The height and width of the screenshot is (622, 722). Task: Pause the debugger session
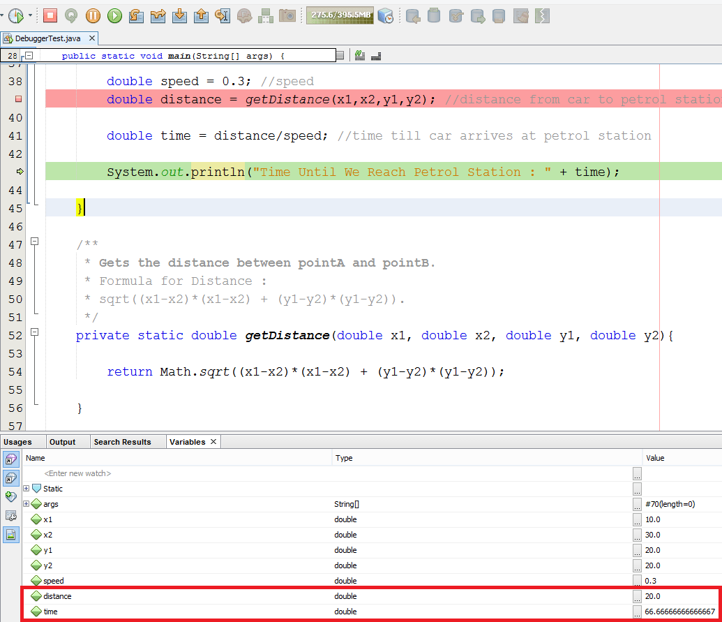[93, 15]
